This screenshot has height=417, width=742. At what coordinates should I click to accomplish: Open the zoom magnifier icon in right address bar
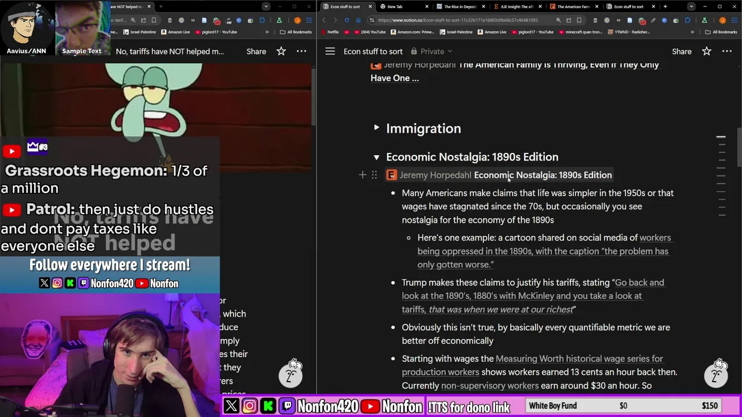point(558,20)
